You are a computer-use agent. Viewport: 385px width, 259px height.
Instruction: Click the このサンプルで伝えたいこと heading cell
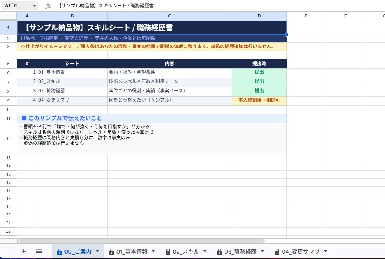(152, 119)
